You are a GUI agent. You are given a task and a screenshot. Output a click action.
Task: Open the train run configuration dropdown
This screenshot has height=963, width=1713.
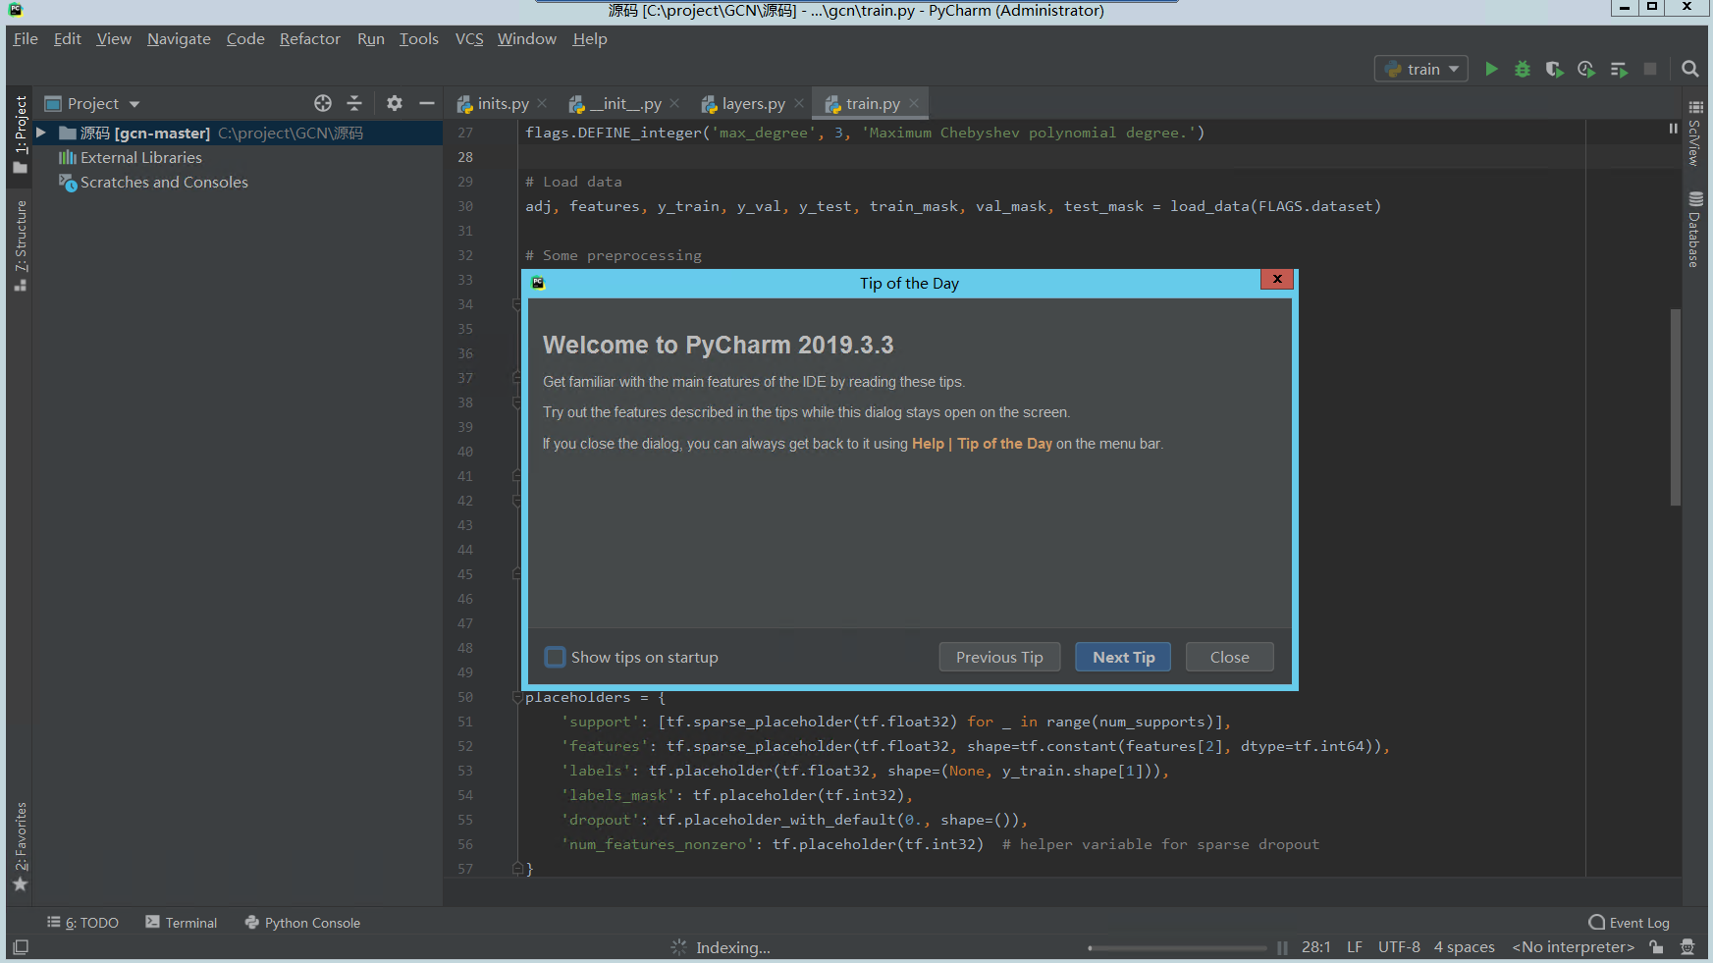click(x=1421, y=69)
